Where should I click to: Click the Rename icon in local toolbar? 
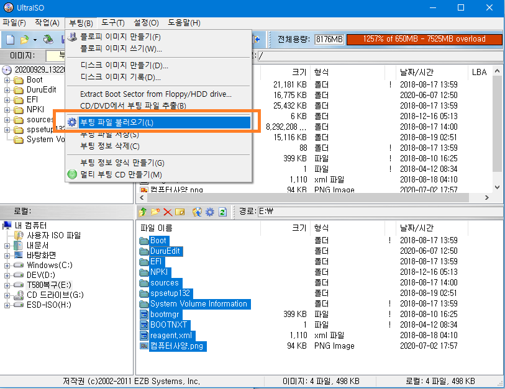point(180,212)
